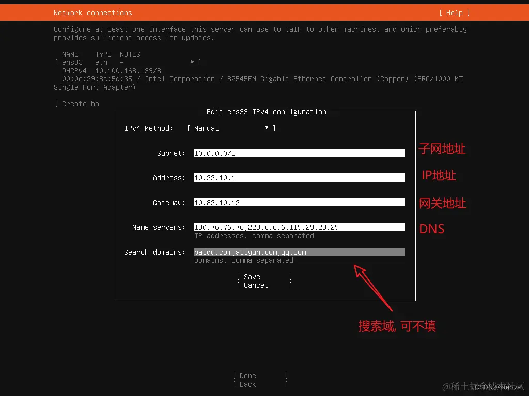Focus the Name servers input field
Image resolution: width=529 pixels, height=396 pixels.
coord(299,227)
